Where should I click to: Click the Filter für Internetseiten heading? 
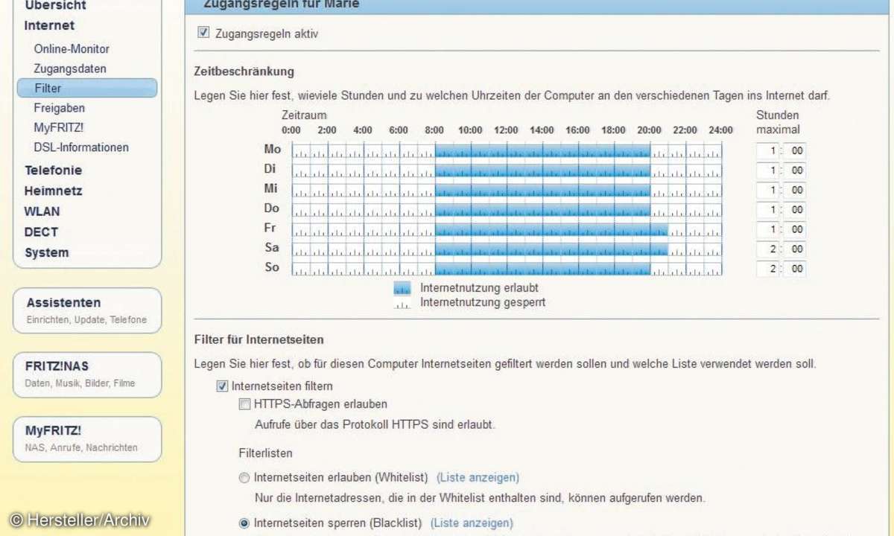coord(259,339)
